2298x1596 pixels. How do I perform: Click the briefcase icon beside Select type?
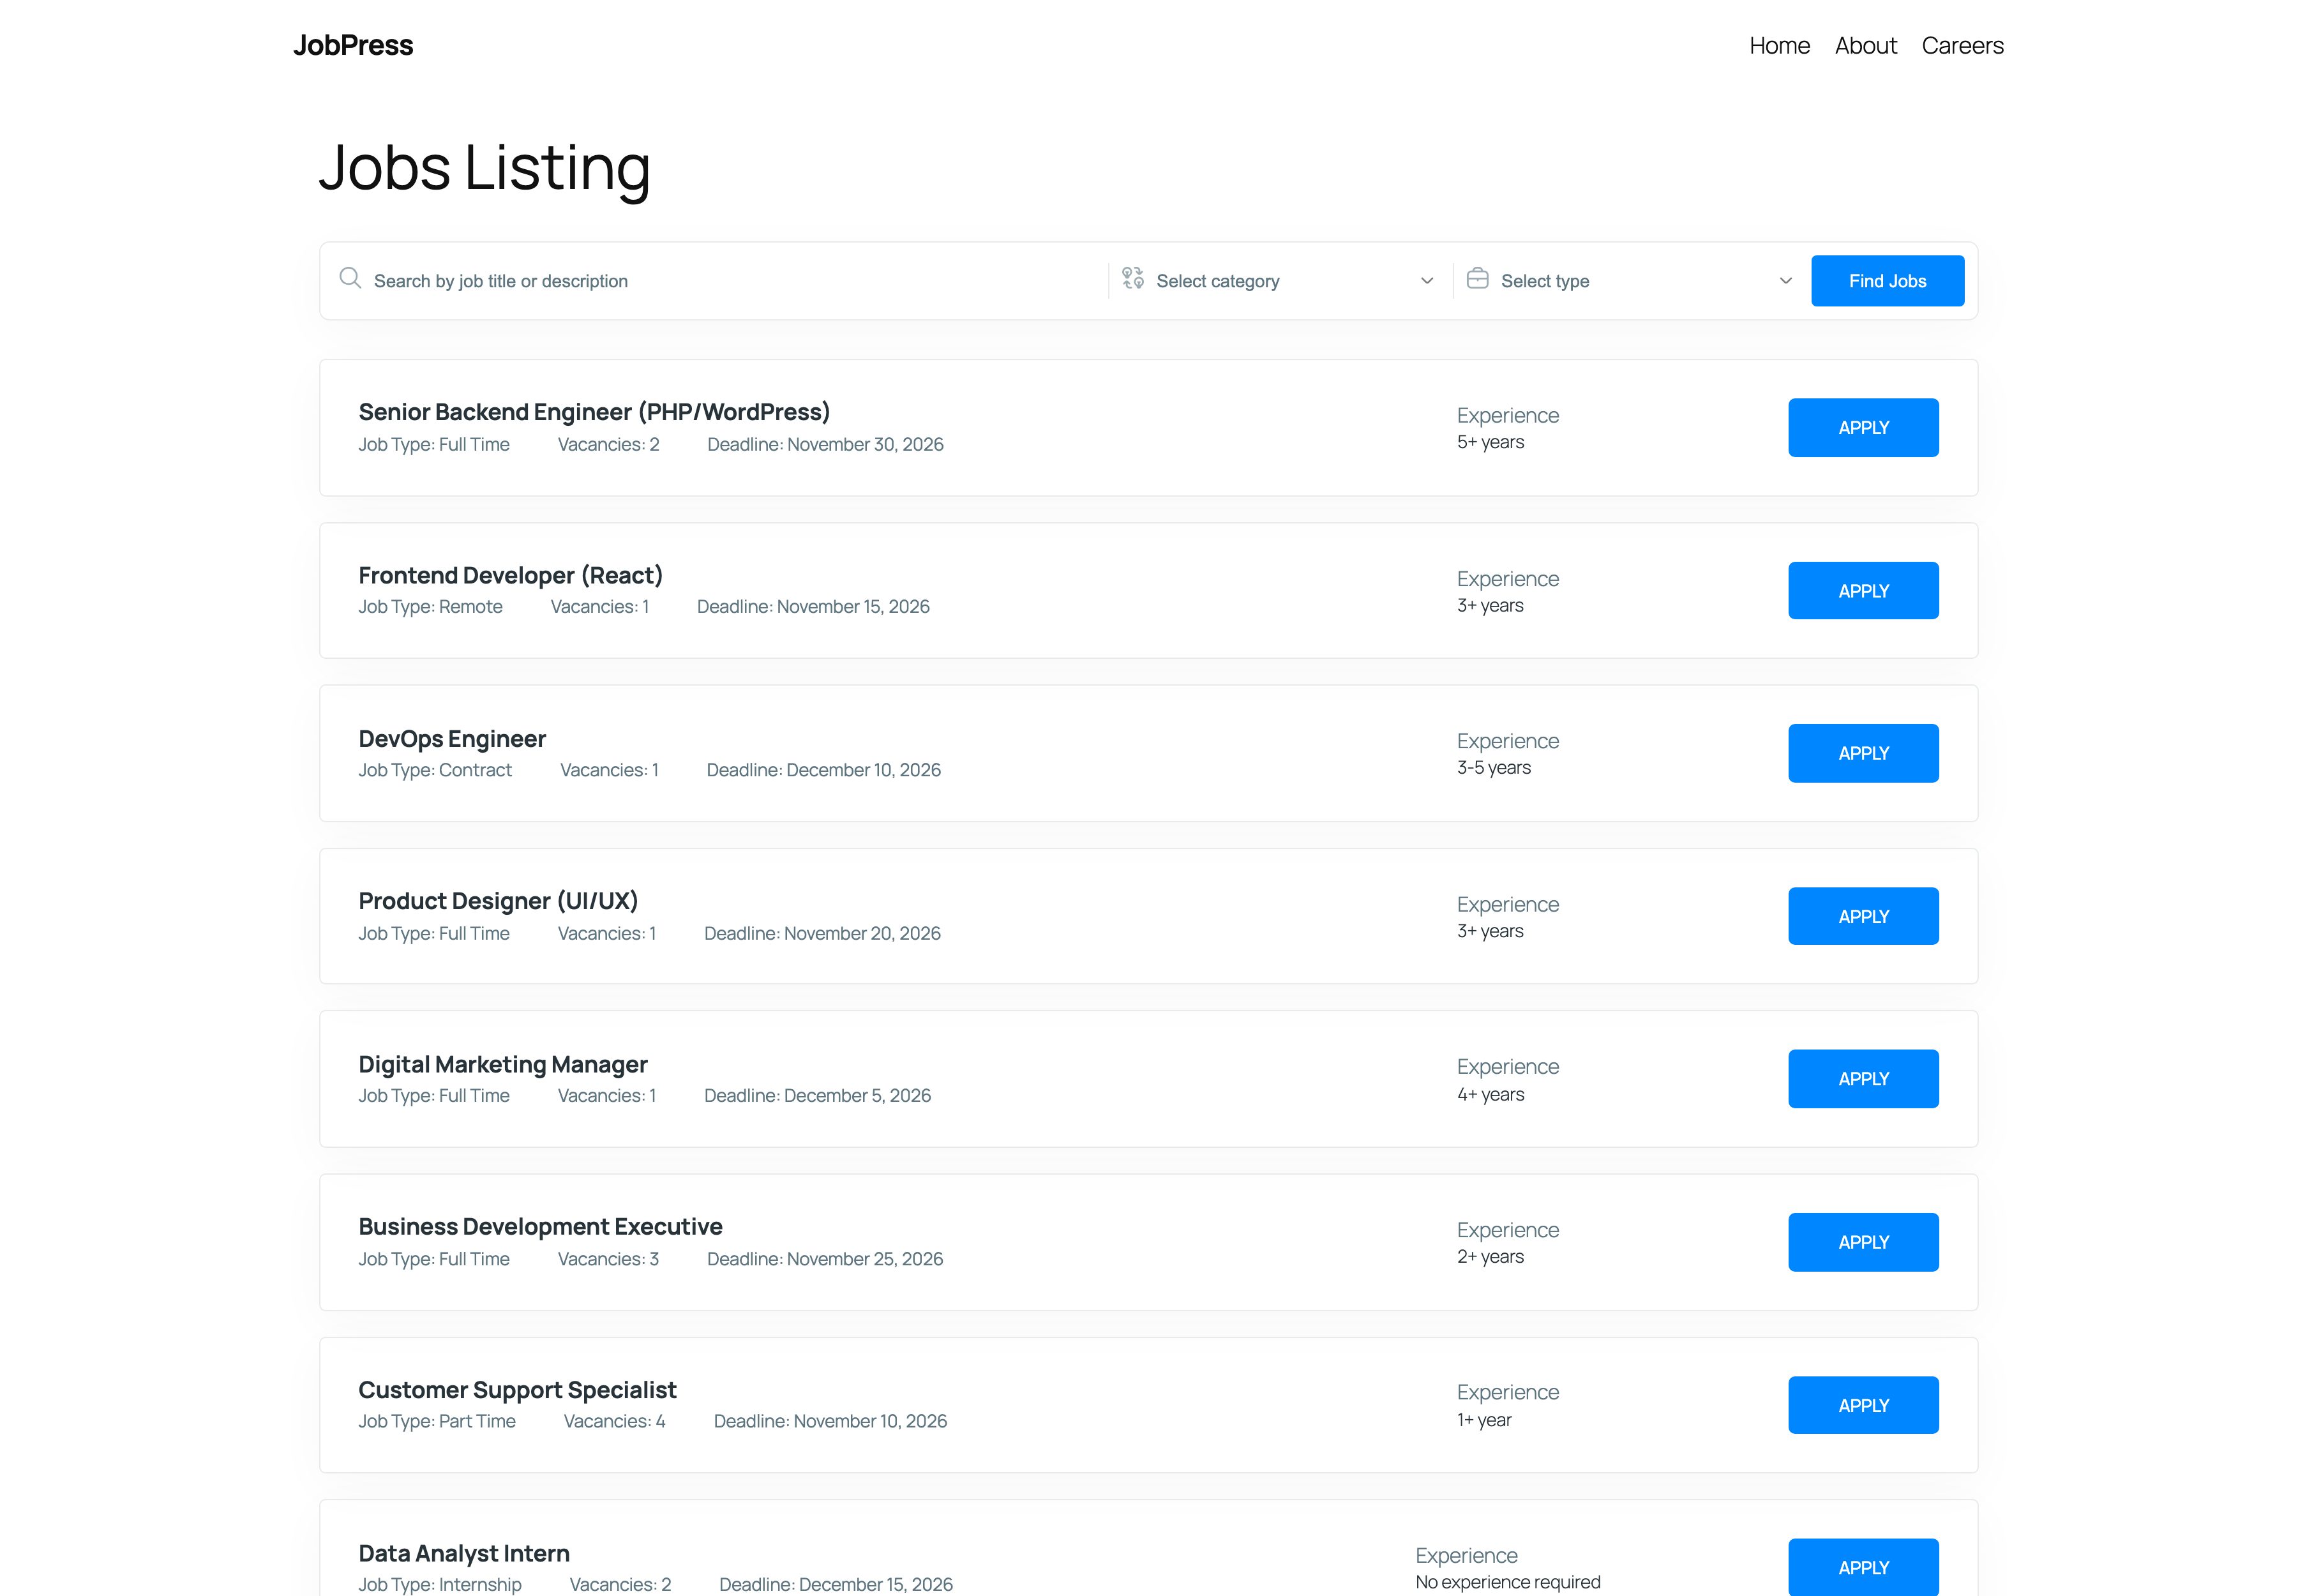1477,278
